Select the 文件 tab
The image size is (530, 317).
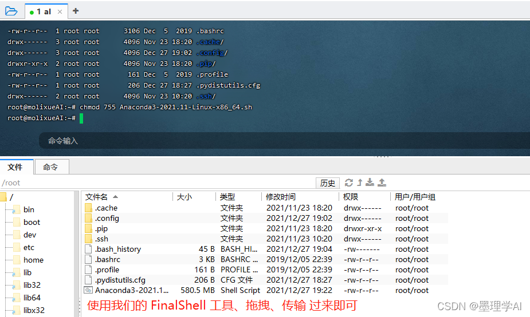(x=15, y=167)
